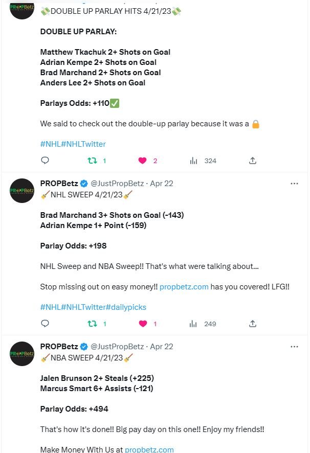Share the Double Up Parlay tweet

point(252,161)
